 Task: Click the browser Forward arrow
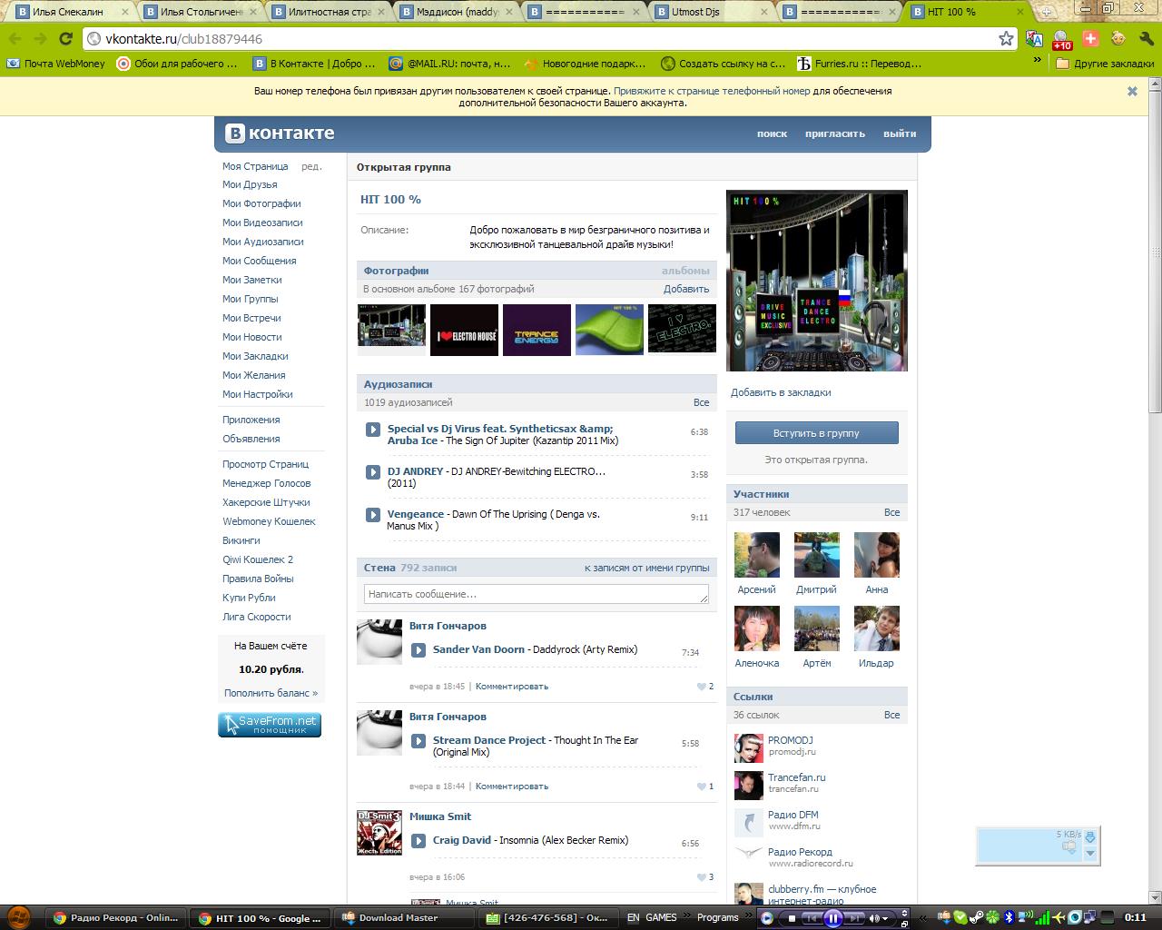click(40, 38)
